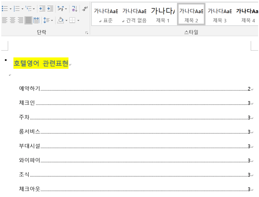
Task: Toggle show paragraph marks
Action: pyautogui.click(x=85, y=8)
